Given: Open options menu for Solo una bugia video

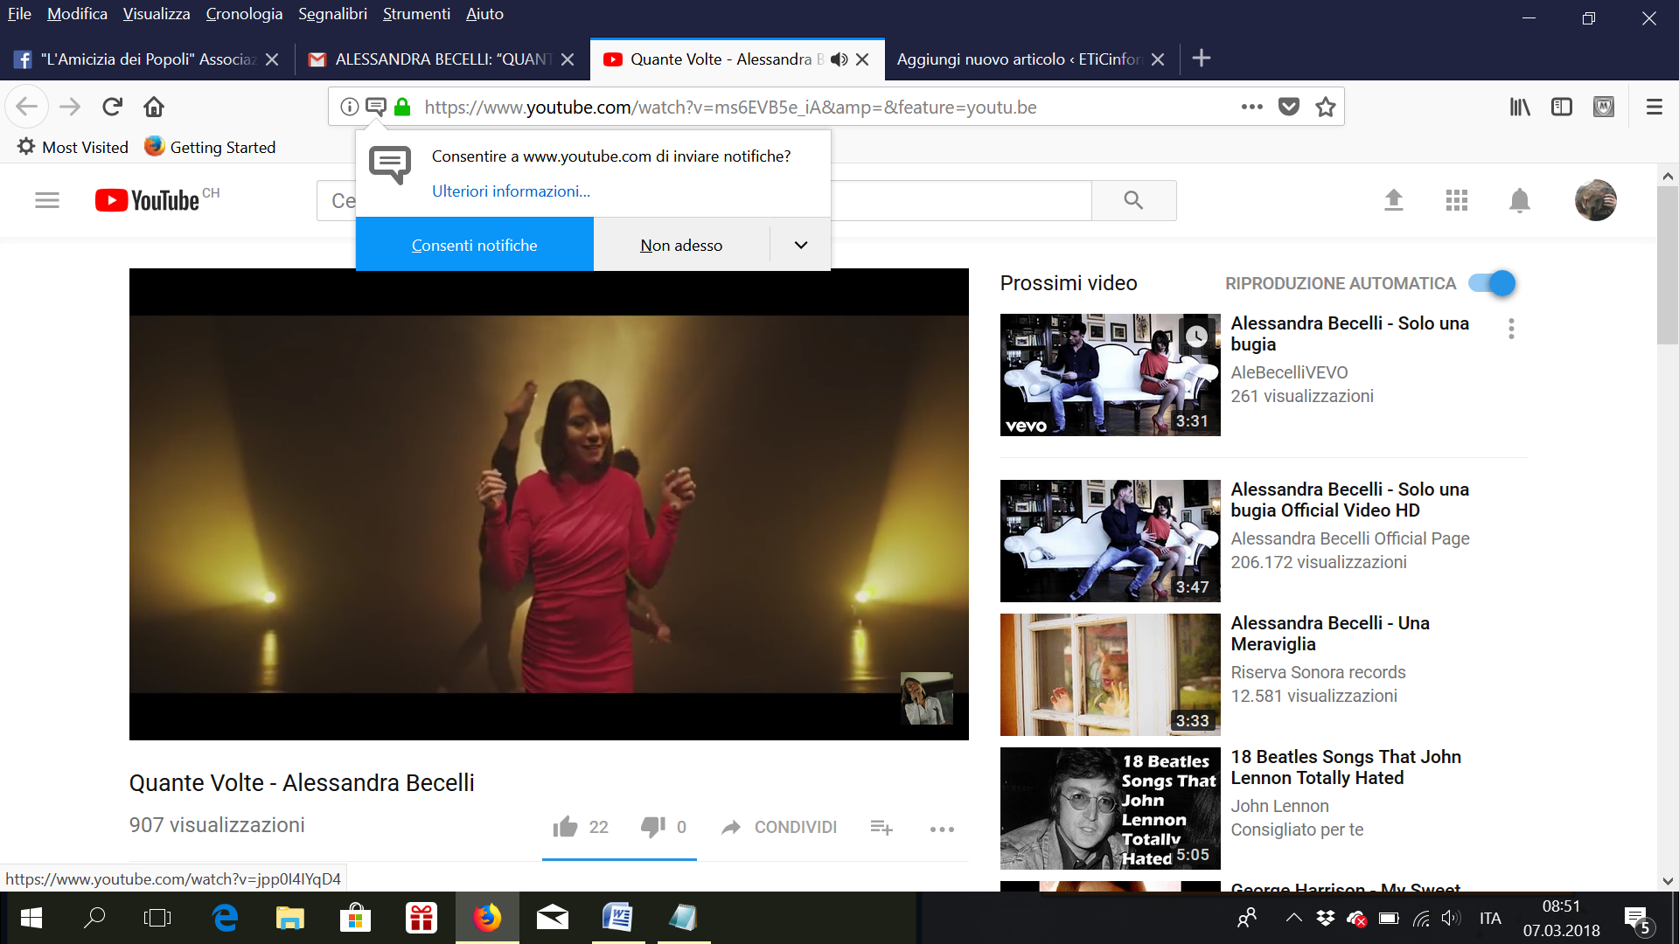Looking at the screenshot, I should 1511,329.
